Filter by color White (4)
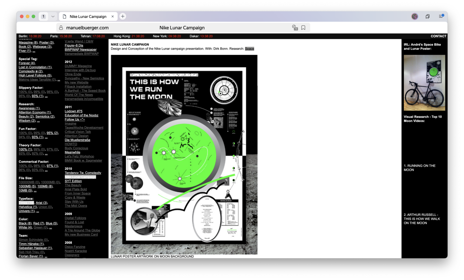This screenshot has width=464, height=280. pos(25,228)
